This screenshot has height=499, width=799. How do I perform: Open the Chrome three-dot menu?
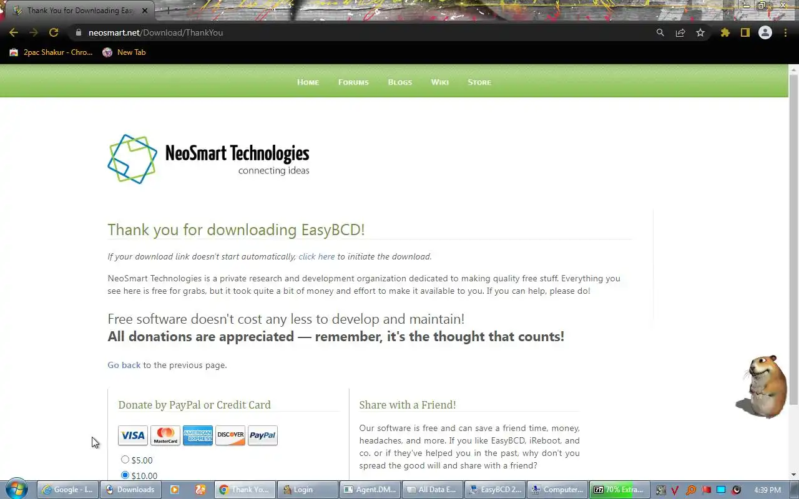[x=785, y=32]
